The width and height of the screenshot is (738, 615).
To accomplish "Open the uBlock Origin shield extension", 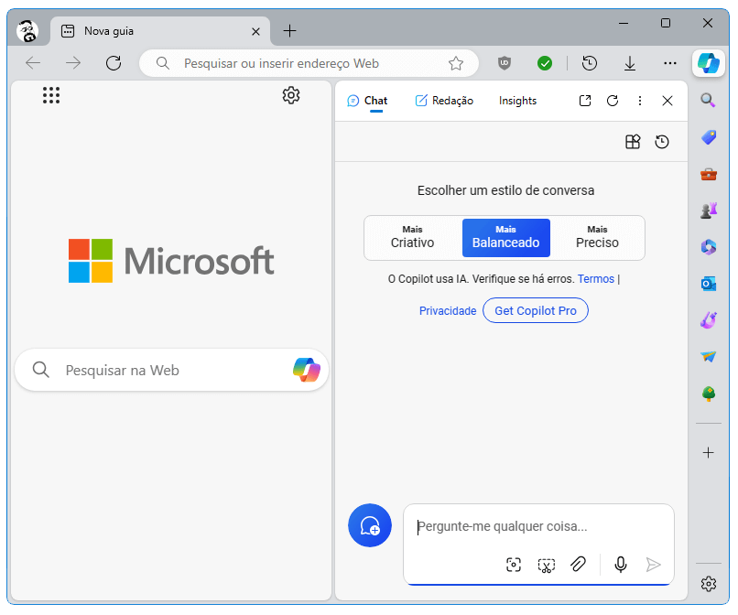I will coord(505,62).
